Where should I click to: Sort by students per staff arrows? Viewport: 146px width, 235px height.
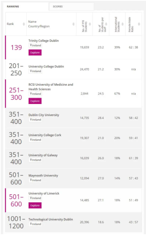click(106, 24)
